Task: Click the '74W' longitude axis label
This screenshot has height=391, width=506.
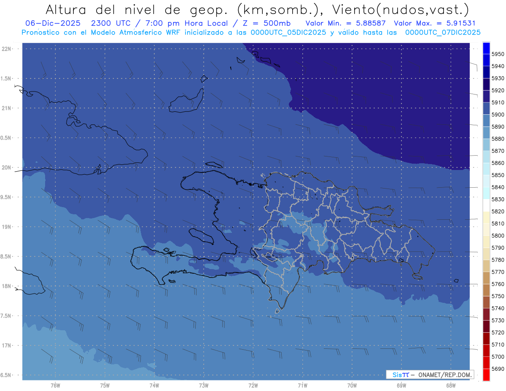Action: pos(154,385)
